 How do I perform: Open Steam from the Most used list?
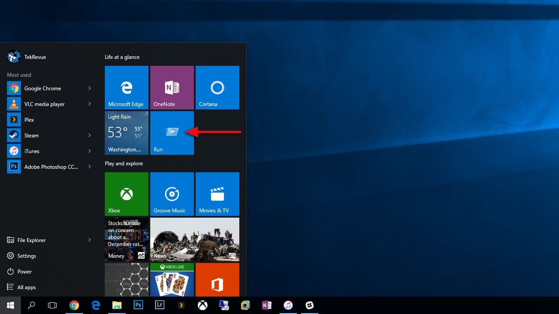pyautogui.click(x=31, y=136)
